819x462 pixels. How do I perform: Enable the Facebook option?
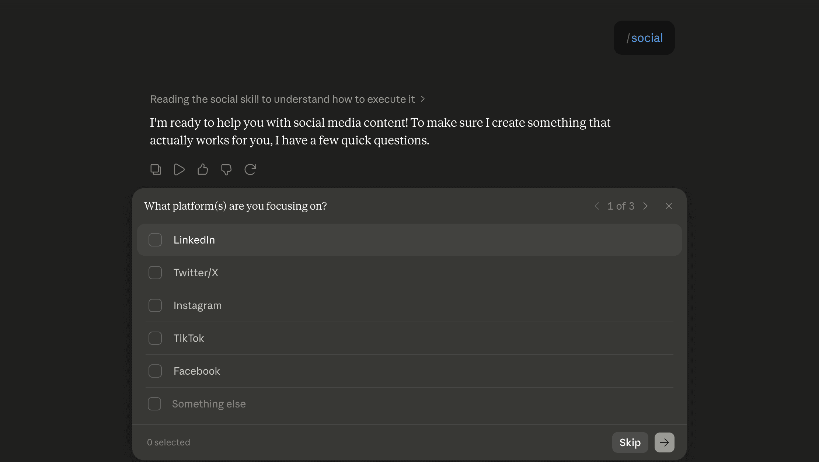pyautogui.click(x=155, y=371)
